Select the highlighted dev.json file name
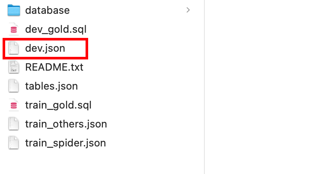The width and height of the screenshot is (331, 174). click(x=45, y=48)
